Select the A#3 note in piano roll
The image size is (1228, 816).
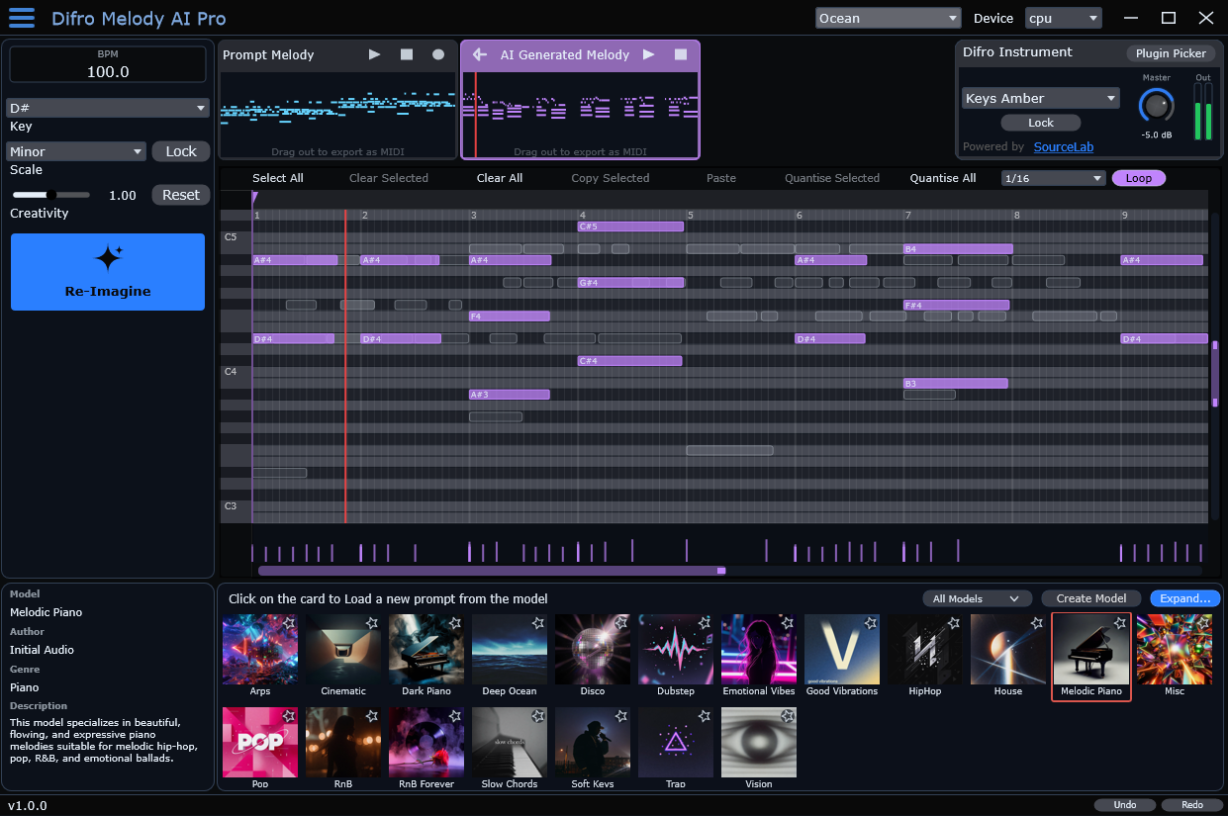click(509, 395)
